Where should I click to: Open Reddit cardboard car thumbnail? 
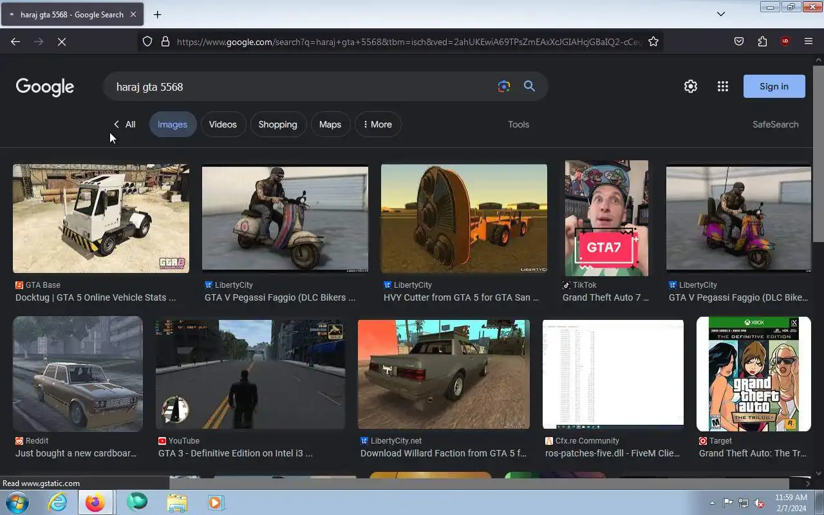coord(78,373)
